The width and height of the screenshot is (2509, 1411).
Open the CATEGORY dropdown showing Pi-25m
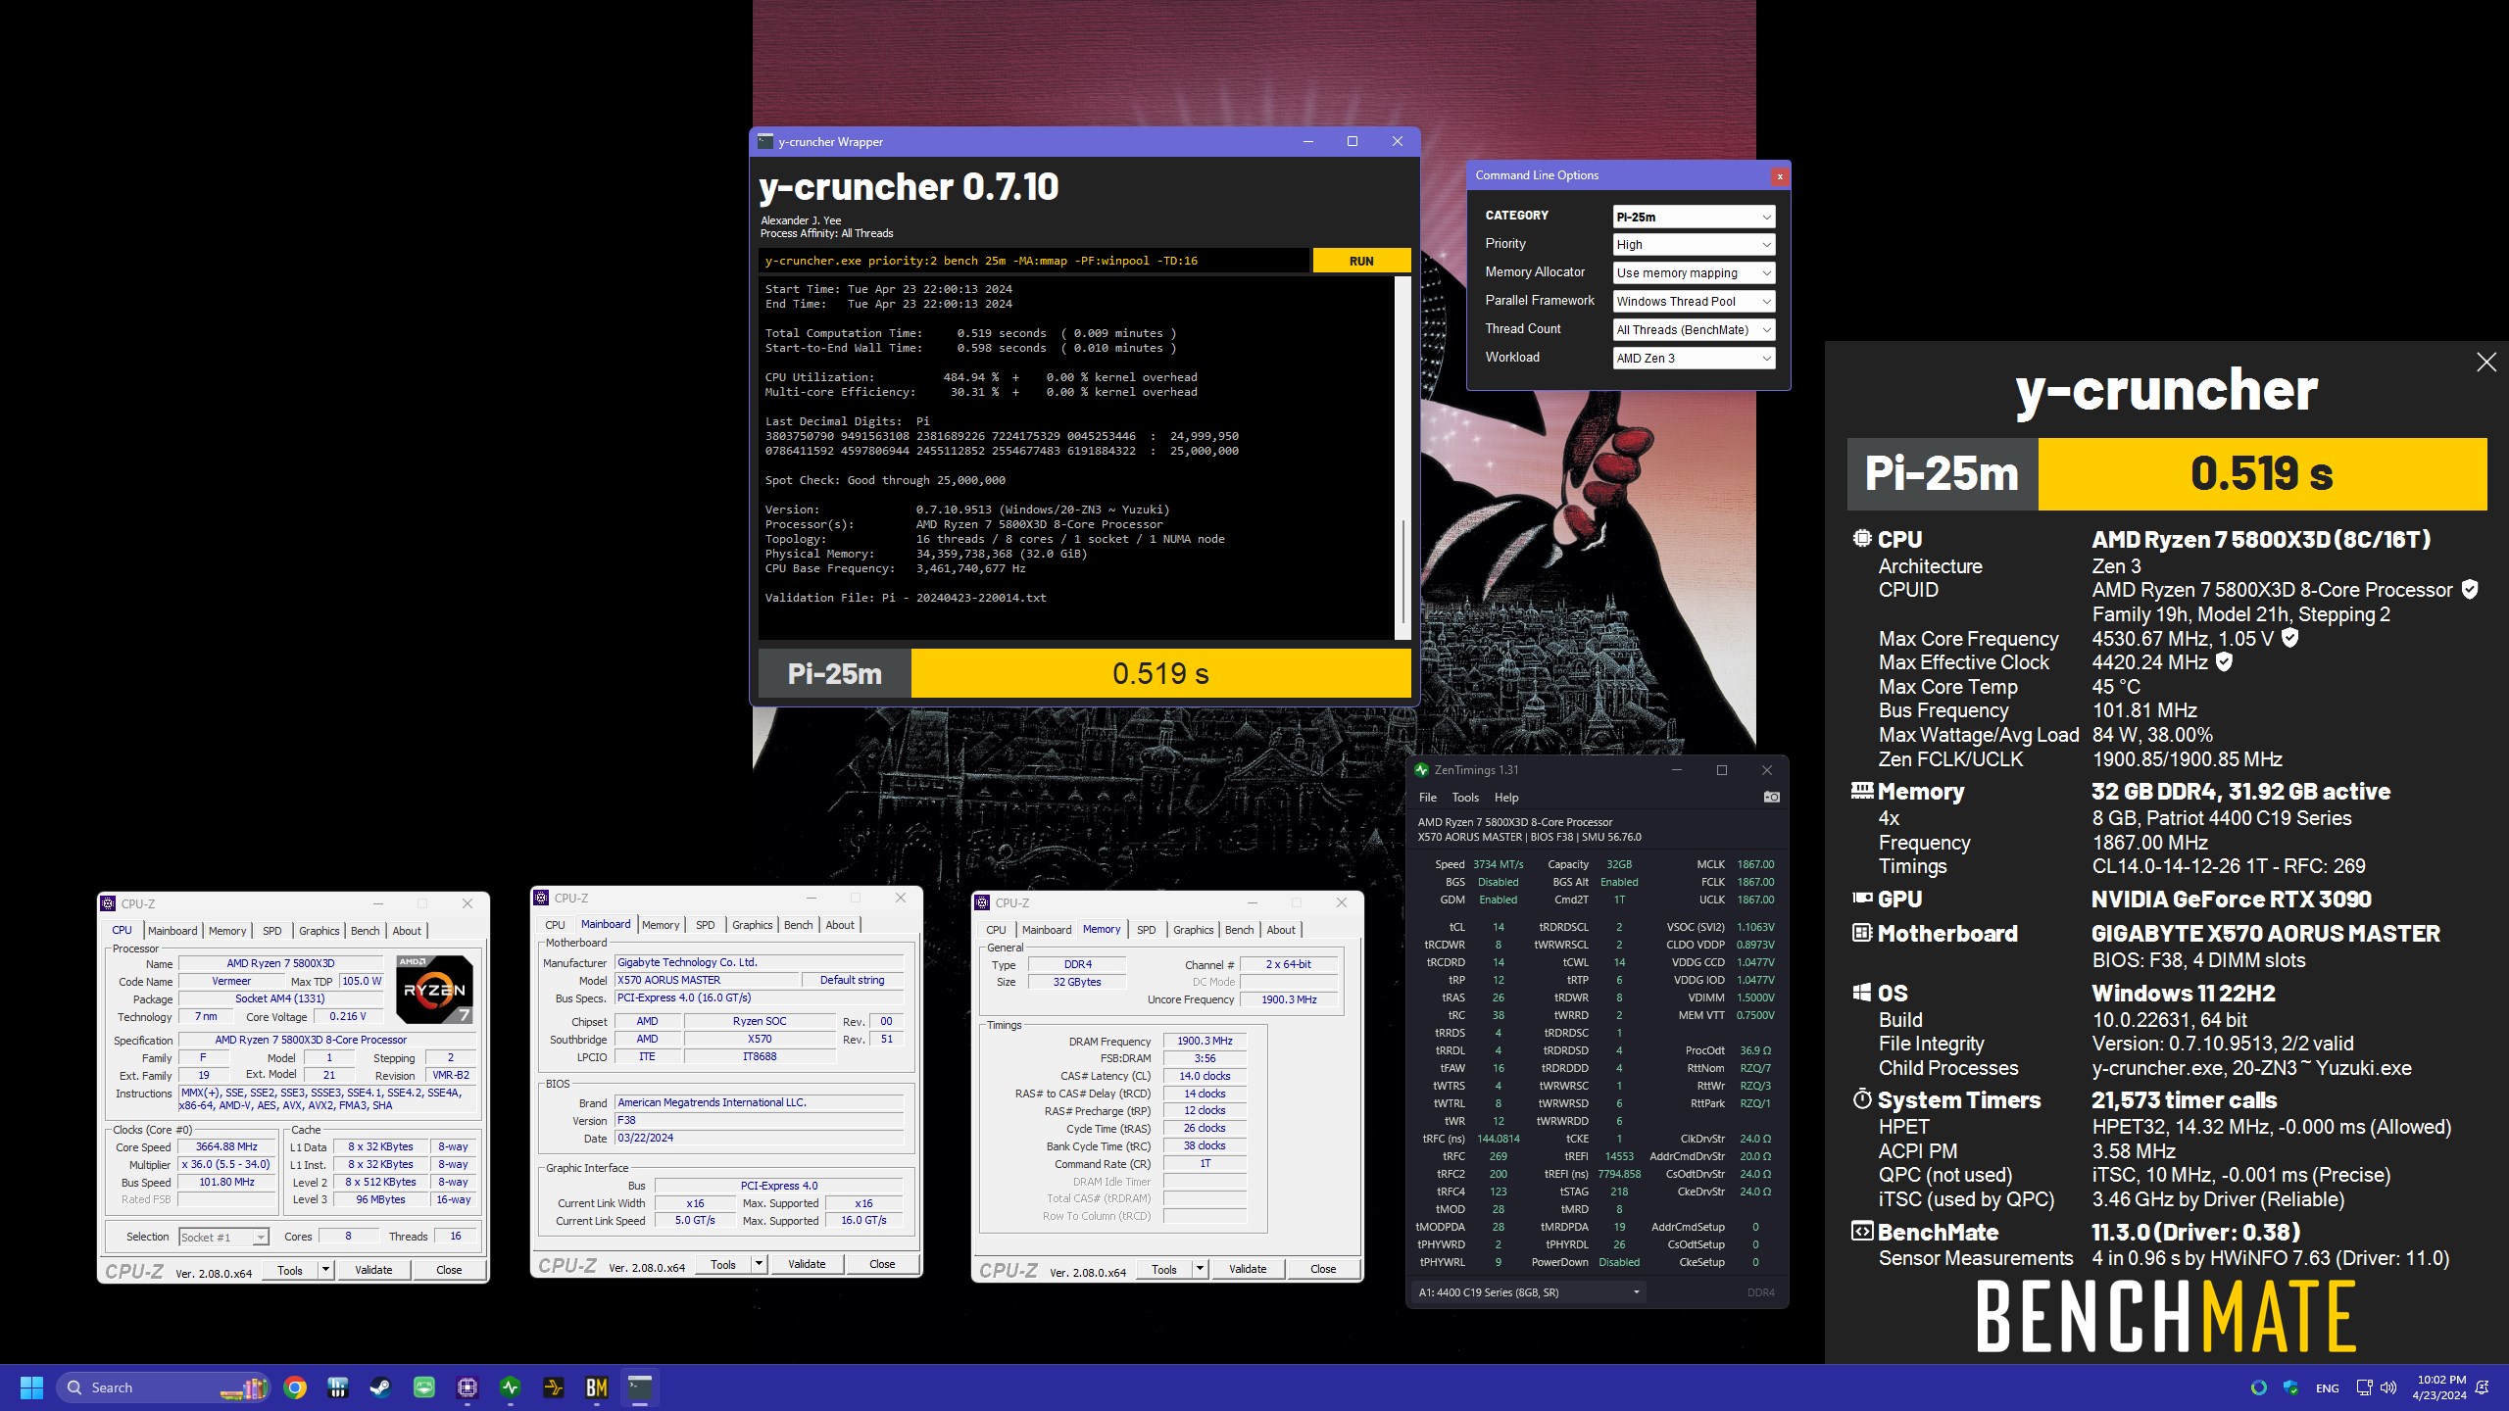coord(1694,217)
